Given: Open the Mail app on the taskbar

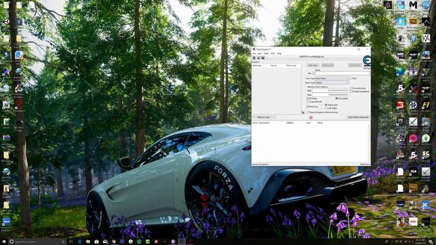Looking at the screenshot, I should click(105, 242).
